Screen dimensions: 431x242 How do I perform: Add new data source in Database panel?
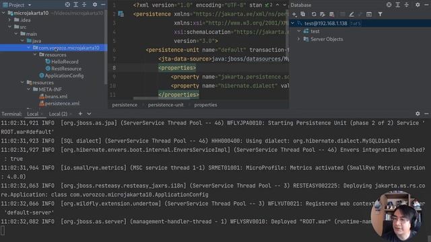point(294,14)
